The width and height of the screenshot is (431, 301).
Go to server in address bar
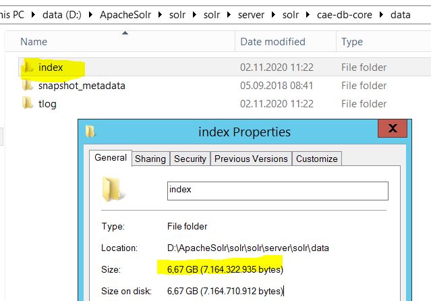point(251,15)
